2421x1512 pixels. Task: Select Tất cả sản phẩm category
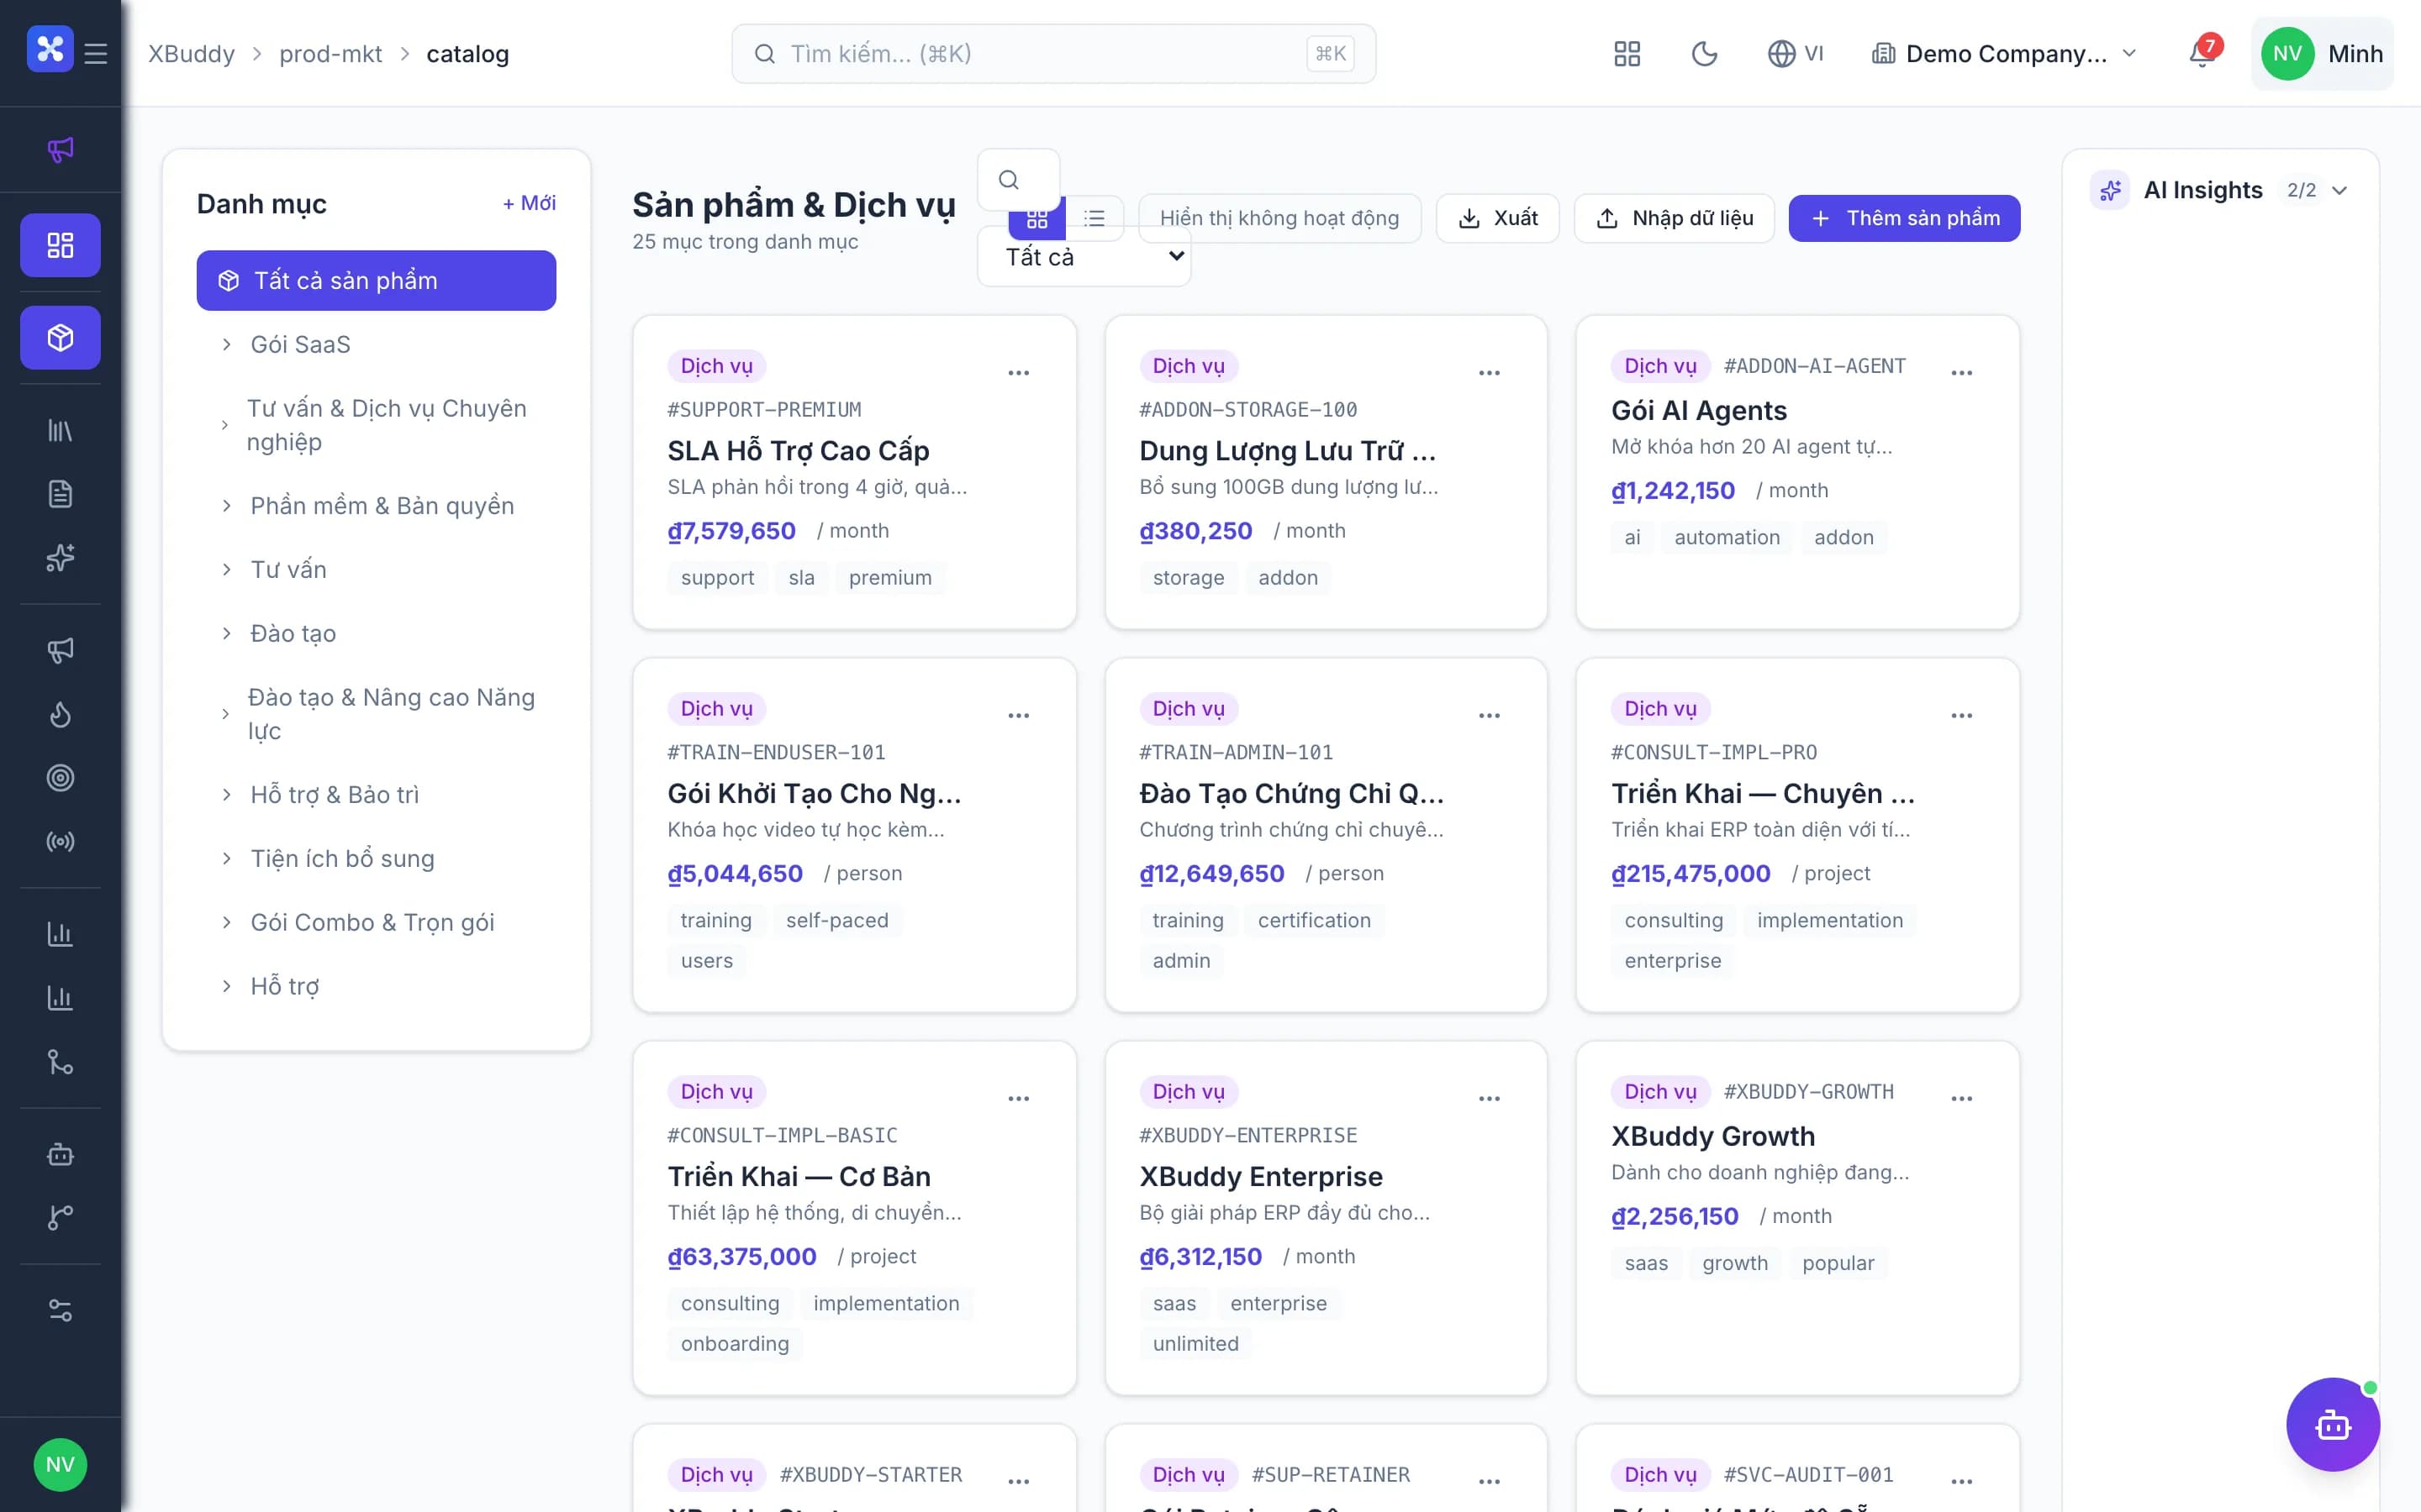(376, 281)
